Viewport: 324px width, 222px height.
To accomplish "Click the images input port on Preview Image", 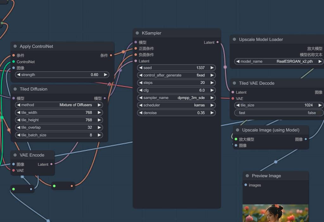I will 246,185.
